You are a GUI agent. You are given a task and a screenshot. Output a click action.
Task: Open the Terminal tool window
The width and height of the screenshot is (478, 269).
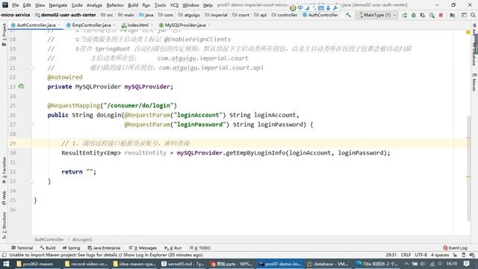[x=22, y=248]
